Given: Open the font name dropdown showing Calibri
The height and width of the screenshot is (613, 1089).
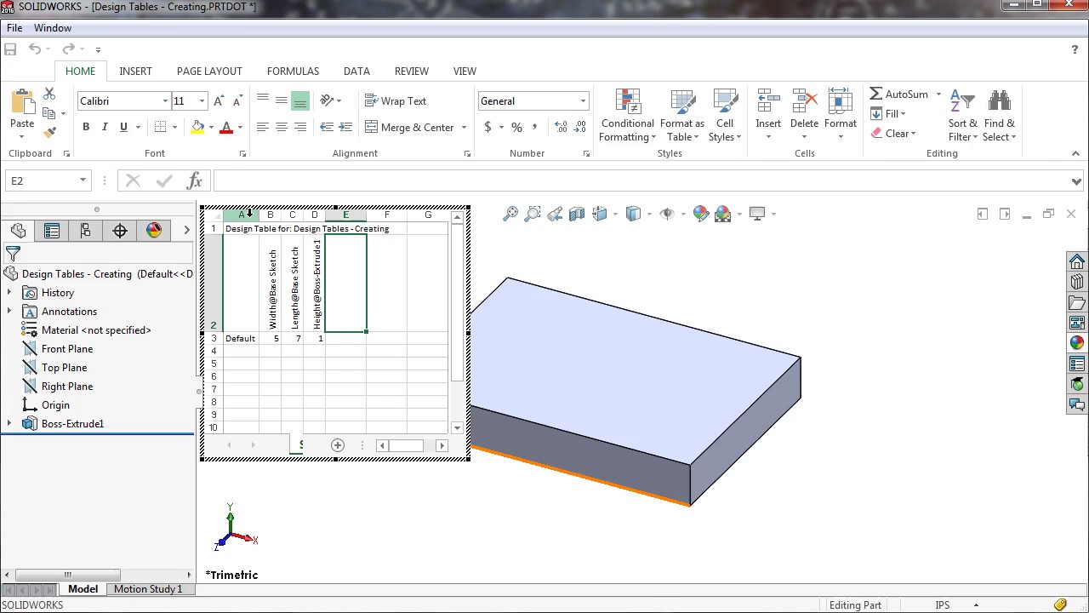Looking at the screenshot, I should point(165,100).
